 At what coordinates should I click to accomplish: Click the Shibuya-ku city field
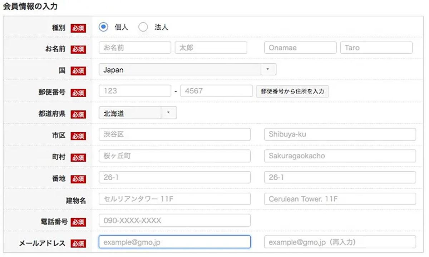pos(340,134)
